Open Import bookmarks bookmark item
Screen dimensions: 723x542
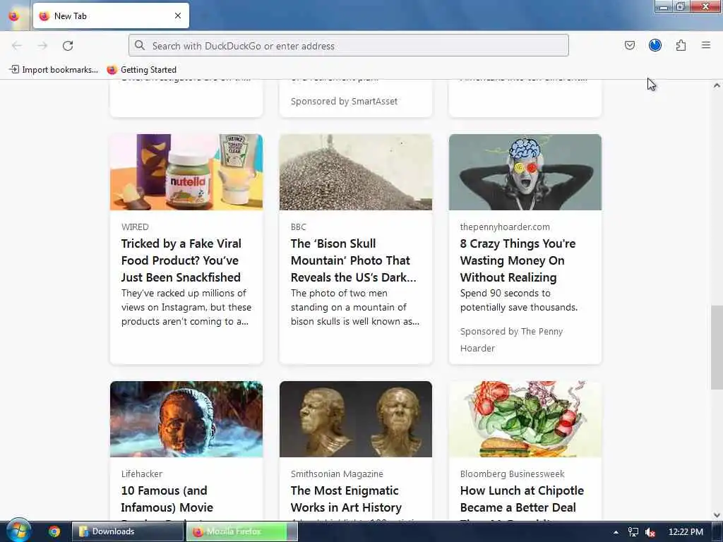[x=54, y=70]
